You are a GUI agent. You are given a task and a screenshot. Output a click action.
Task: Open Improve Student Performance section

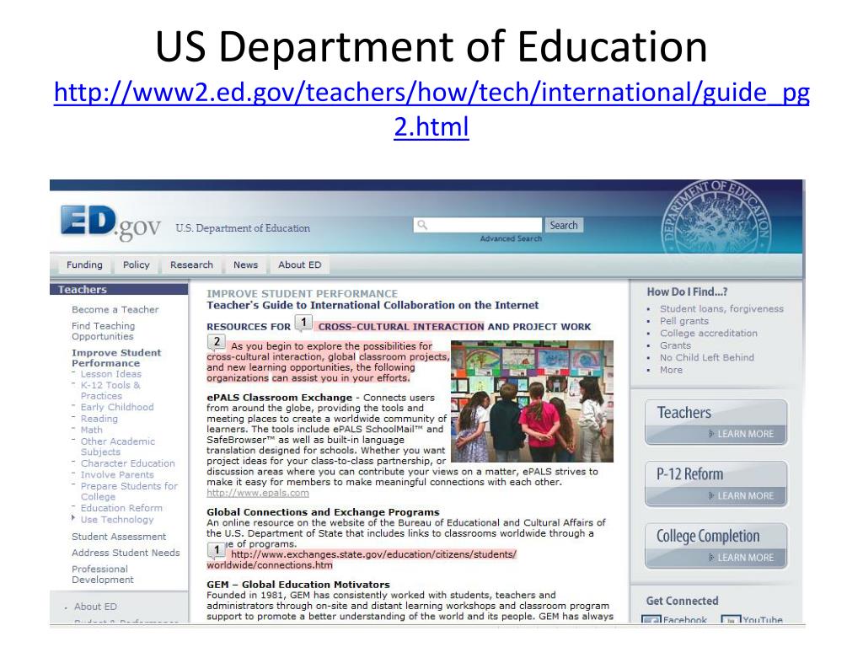(116, 357)
